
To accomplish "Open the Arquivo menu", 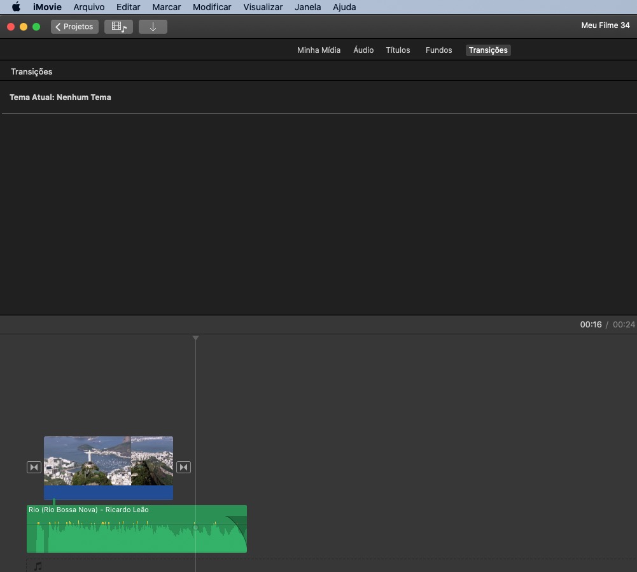I will pos(88,7).
